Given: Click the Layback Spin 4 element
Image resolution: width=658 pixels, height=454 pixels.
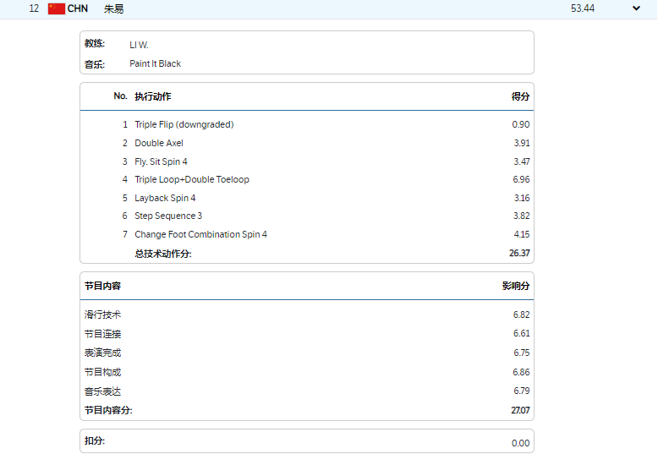Looking at the screenshot, I should coord(165,198).
